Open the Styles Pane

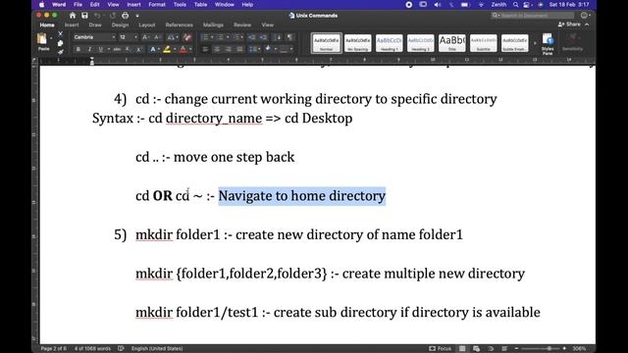(548, 44)
